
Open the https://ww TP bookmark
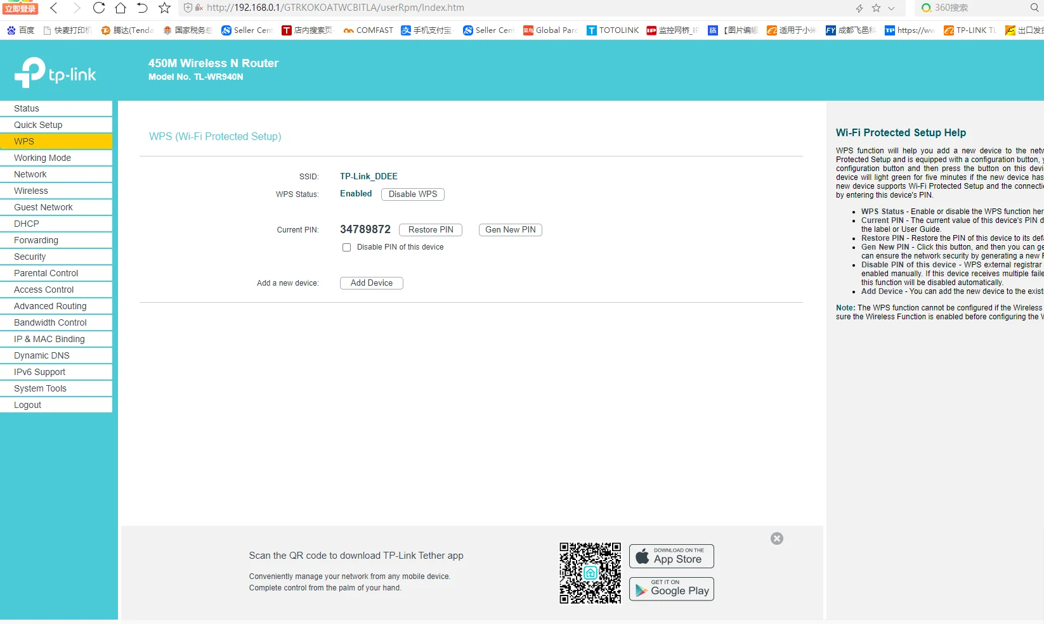pyautogui.click(x=910, y=30)
